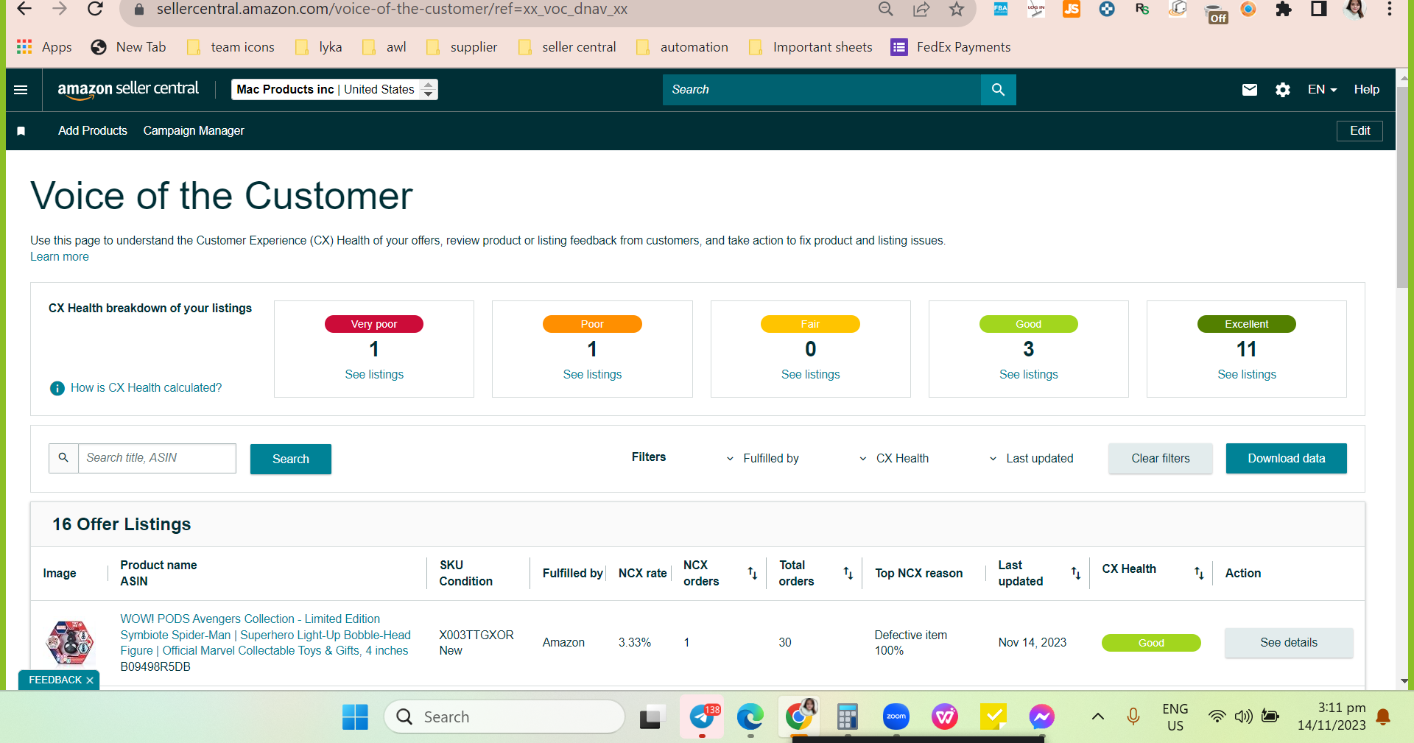
Task: Click the bookmark icon beside Add Products
Action: click(21, 131)
